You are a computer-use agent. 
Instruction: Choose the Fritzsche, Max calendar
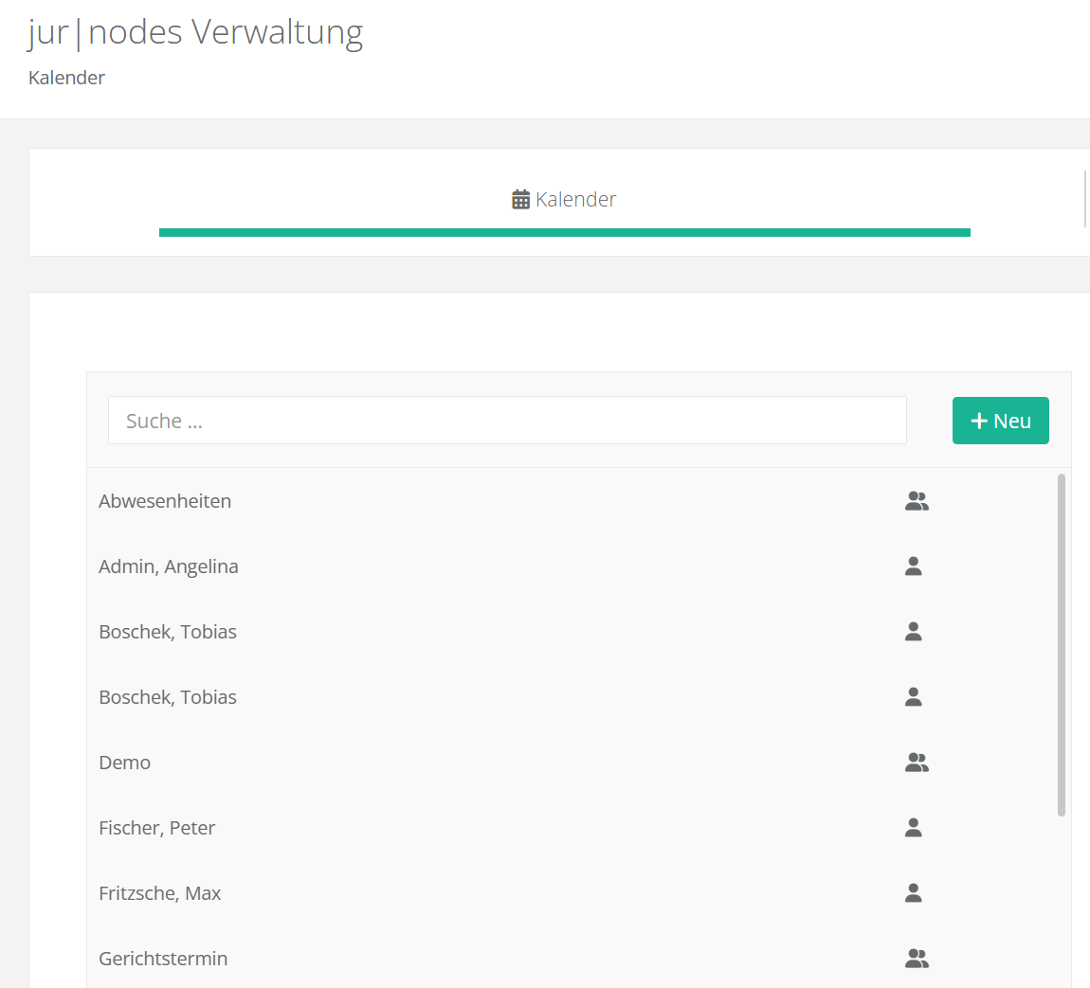click(160, 893)
